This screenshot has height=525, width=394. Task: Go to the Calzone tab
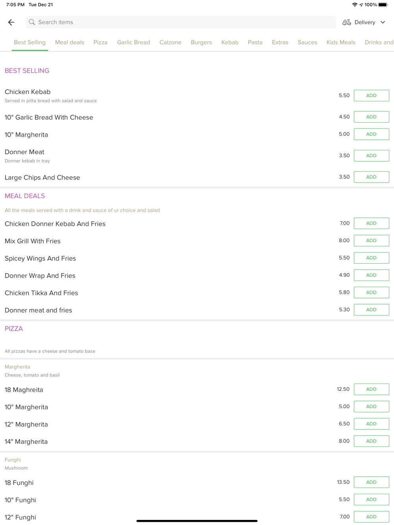coord(170,43)
